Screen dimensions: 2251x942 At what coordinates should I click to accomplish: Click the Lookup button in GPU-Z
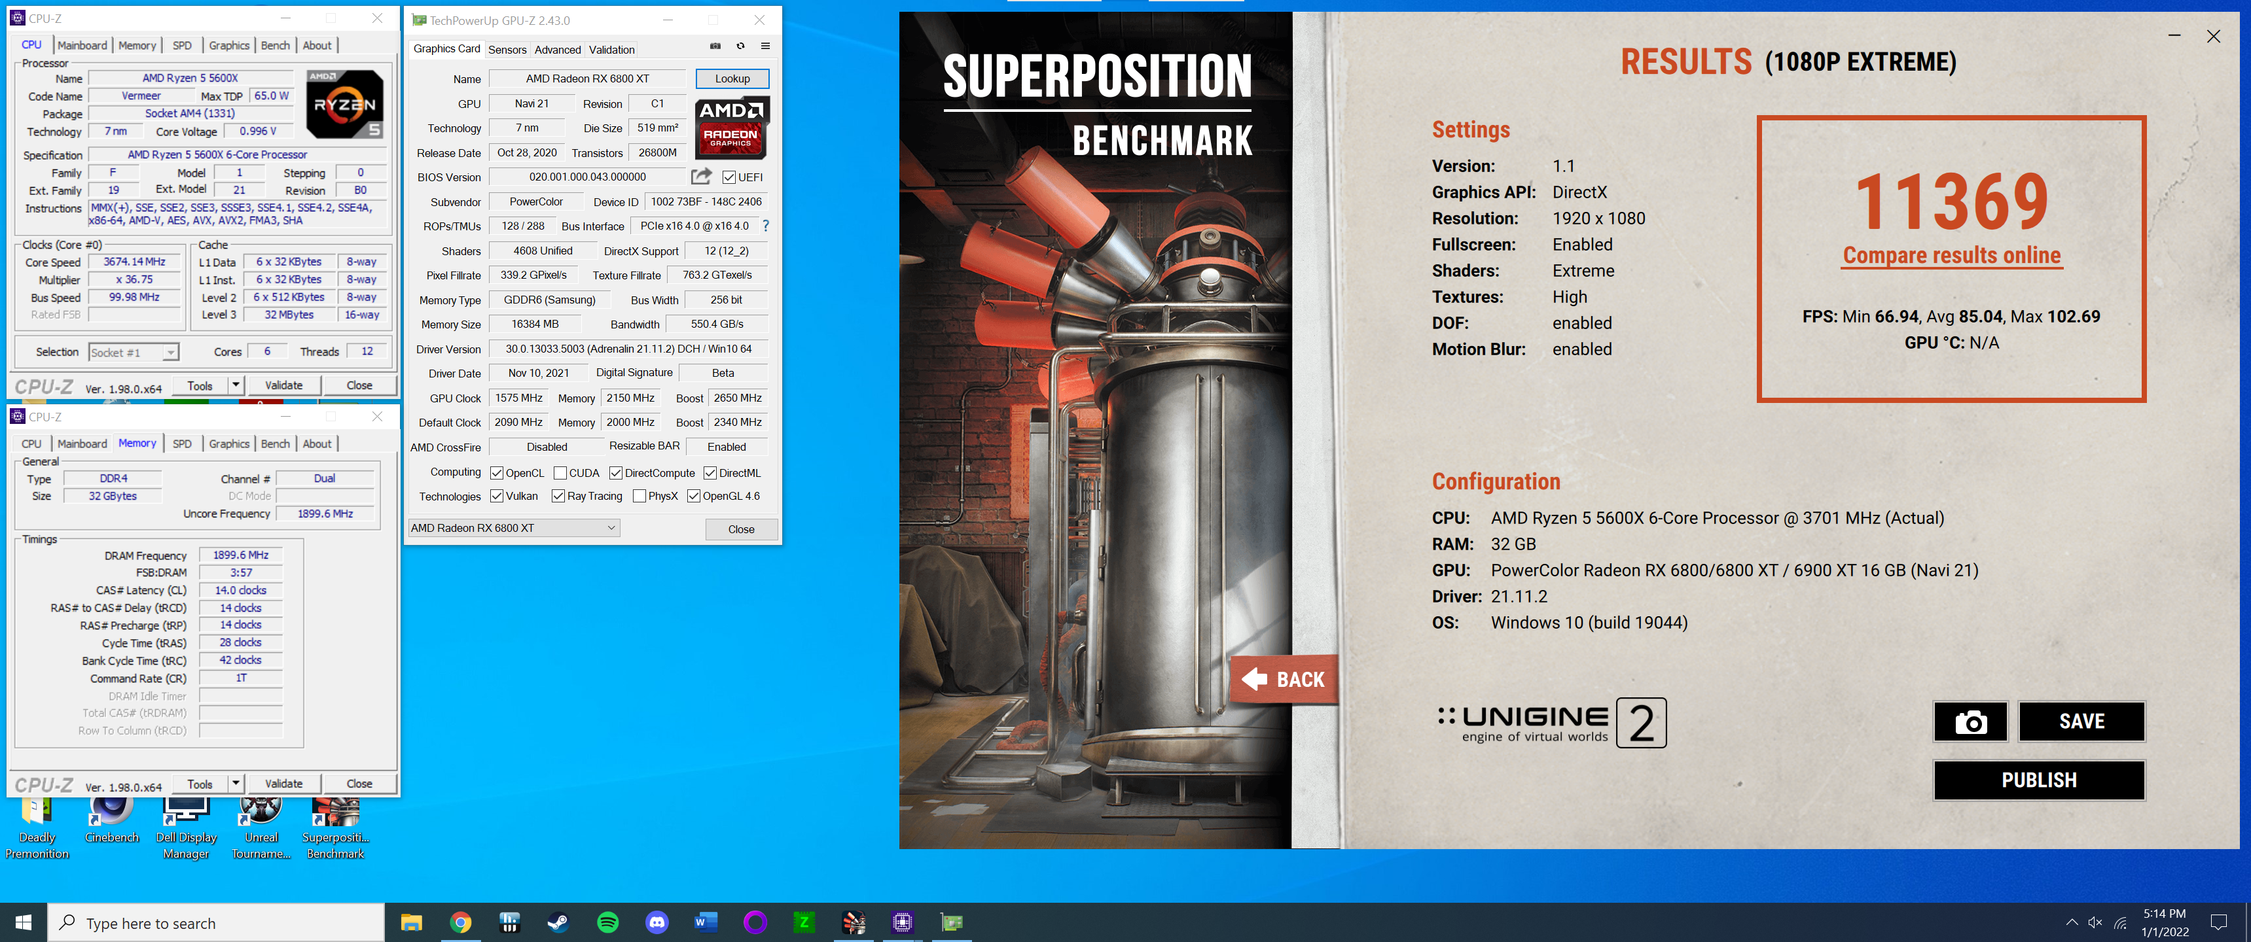click(732, 78)
